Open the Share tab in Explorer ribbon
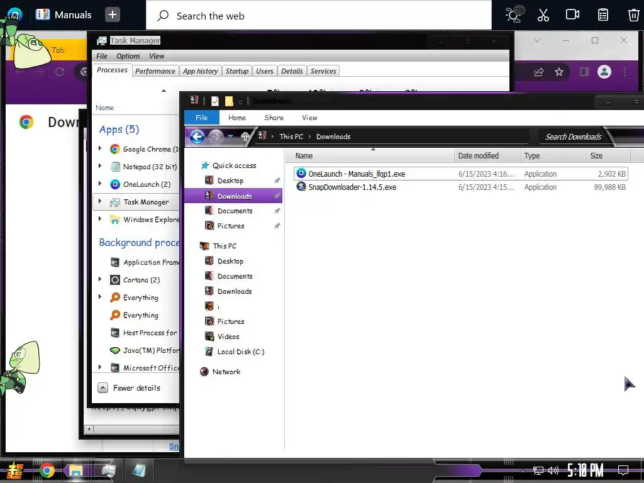This screenshot has height=483, width=644. tap(274, 118)
